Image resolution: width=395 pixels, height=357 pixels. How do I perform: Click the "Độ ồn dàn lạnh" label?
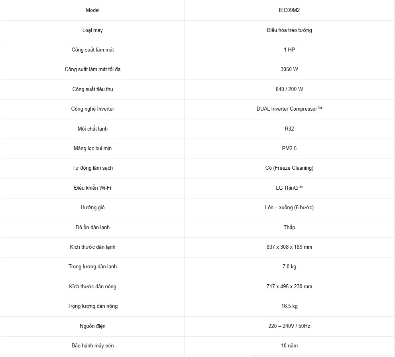point(92,228)
